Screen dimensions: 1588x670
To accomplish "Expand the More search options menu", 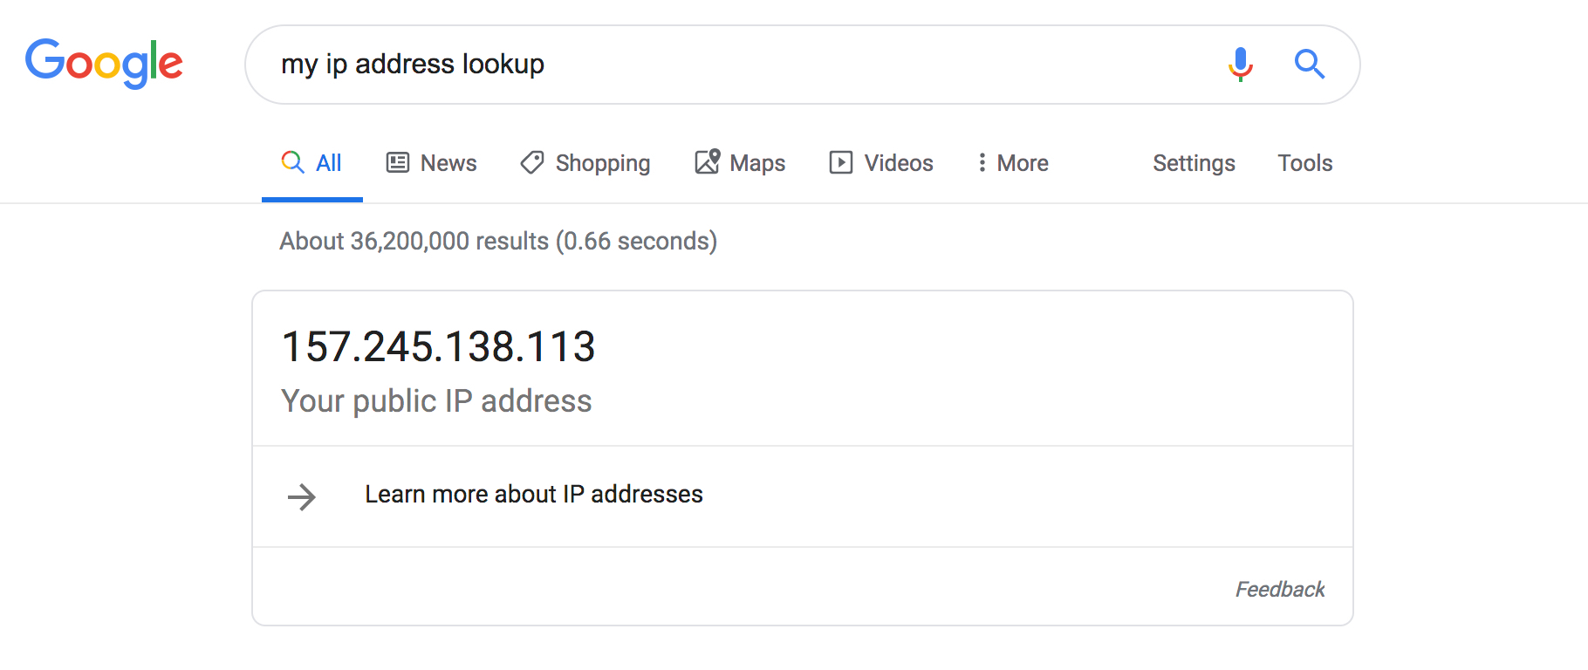I will click(1012, 163).
